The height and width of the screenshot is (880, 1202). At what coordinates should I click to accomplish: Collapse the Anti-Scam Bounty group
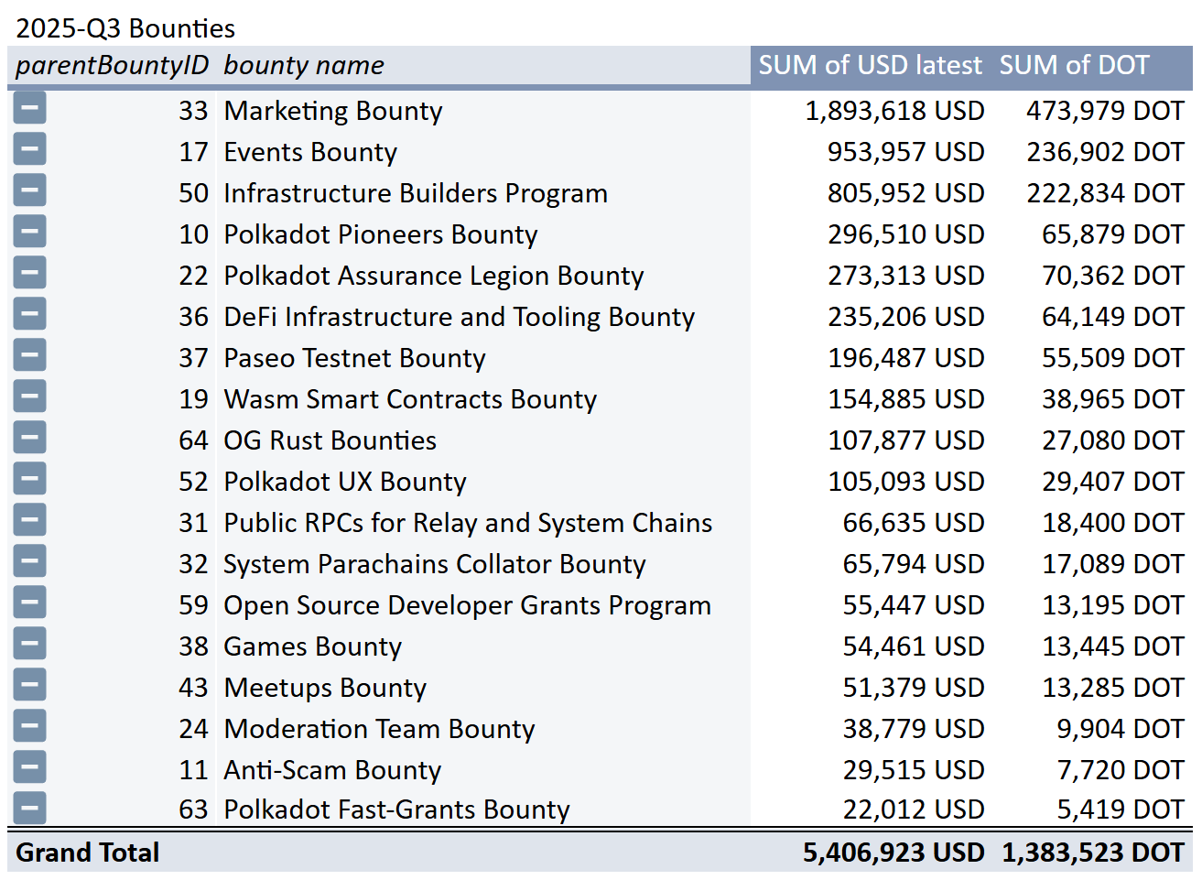[29, 766]
